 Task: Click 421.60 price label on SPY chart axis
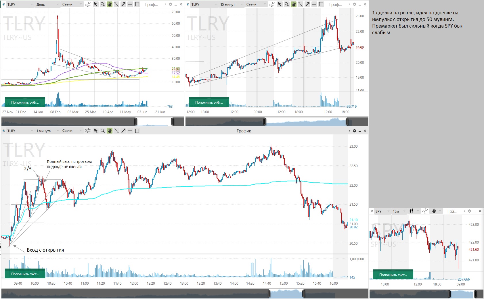(x=474, y=249)
